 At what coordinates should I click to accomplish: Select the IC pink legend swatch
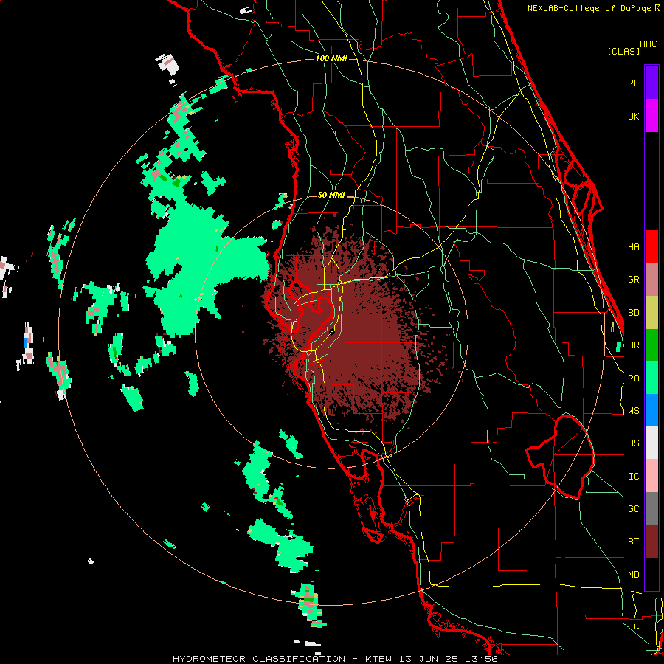[651, 476]
